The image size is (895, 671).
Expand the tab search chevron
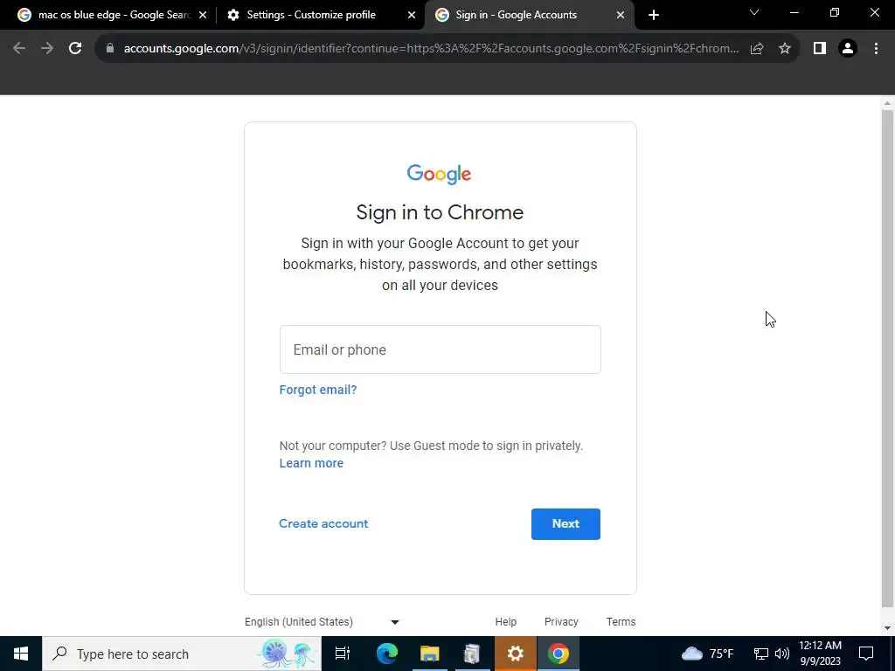[x=754, y=12]
